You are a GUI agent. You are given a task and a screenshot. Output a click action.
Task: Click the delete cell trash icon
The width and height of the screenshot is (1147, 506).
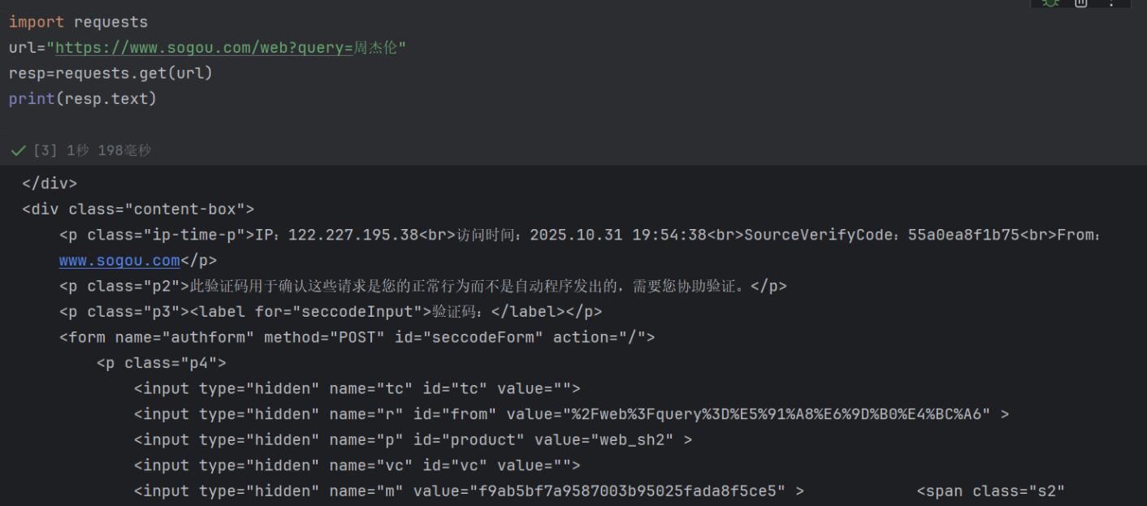click(1081, 2)
